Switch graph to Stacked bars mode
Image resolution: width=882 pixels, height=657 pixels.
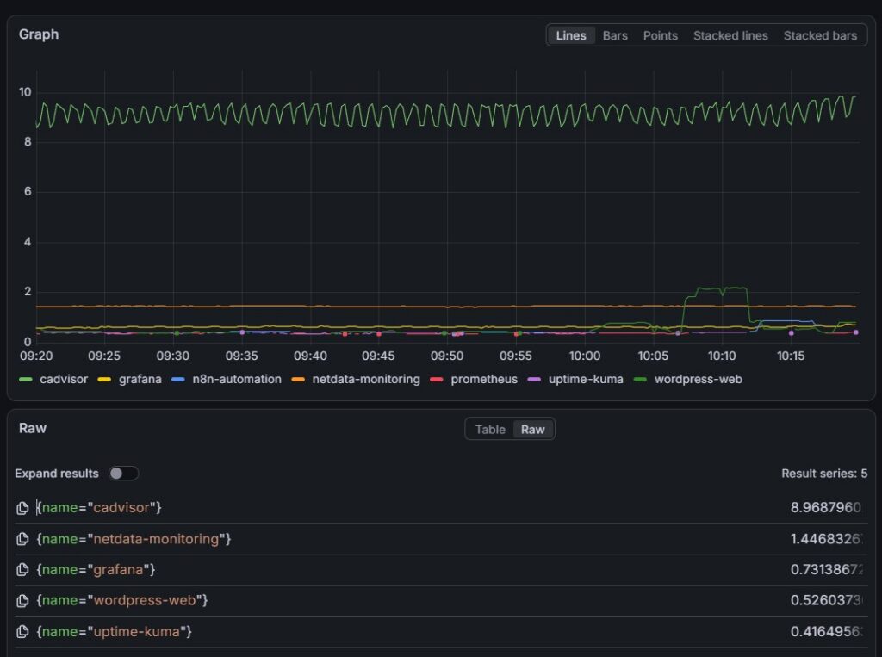[820, 35]
